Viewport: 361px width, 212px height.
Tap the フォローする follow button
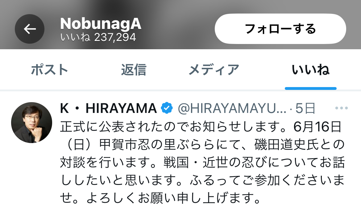click(x=280, y=29)
